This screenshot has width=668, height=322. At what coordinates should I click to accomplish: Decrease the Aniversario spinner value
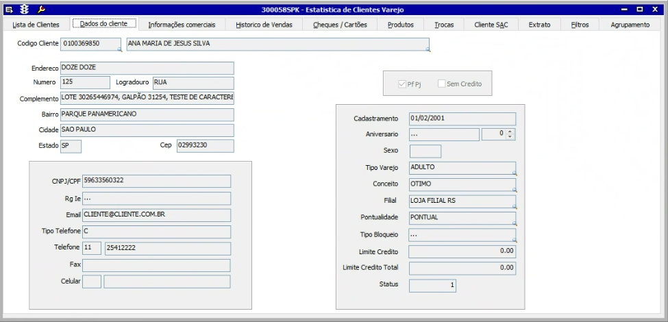(x=510, y=137)
